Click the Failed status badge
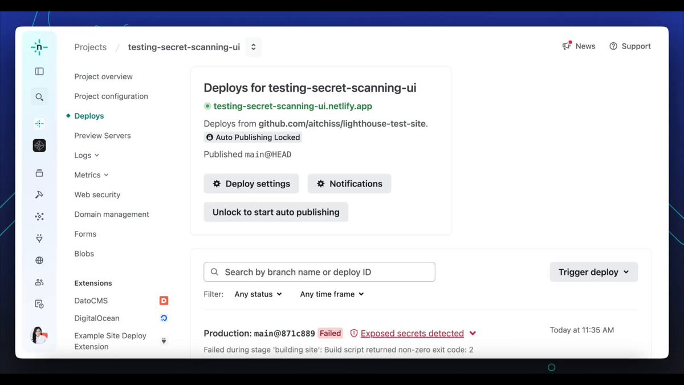Viewport: 684px width, 385px height. (330, 333)
